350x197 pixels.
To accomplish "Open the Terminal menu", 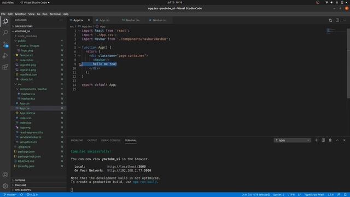I will (x=55, y=14).
